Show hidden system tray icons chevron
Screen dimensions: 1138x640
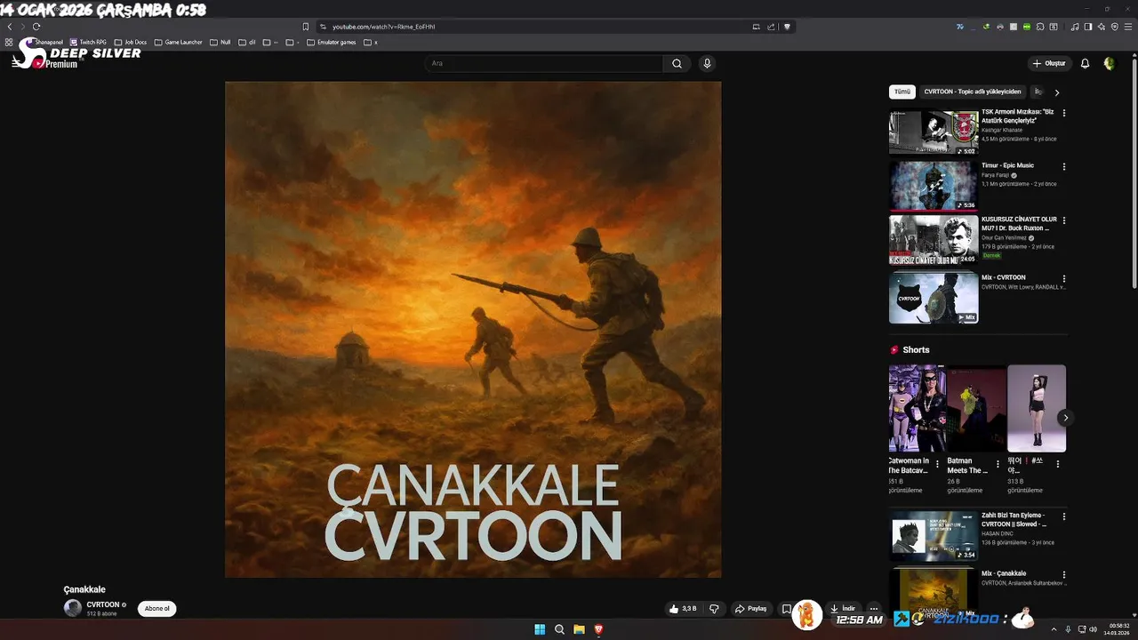(x=1054, y=629)
